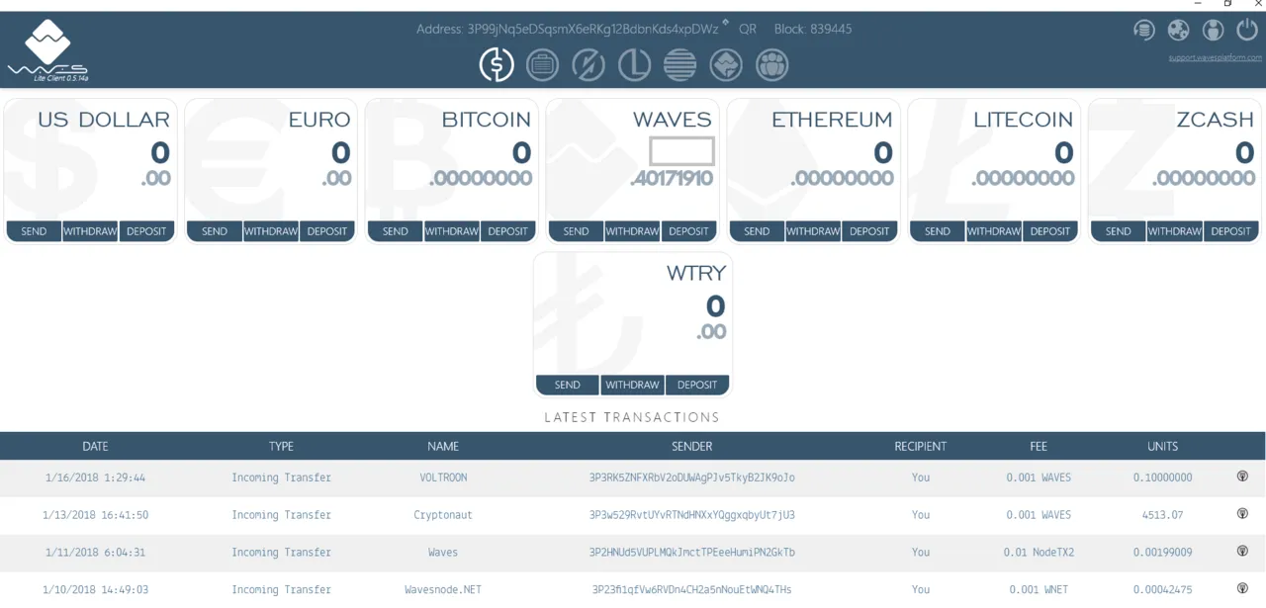Open the History striped-lines tab icon
The width and height of the screenshot is (1266, 608).
[x=680, y=65]
